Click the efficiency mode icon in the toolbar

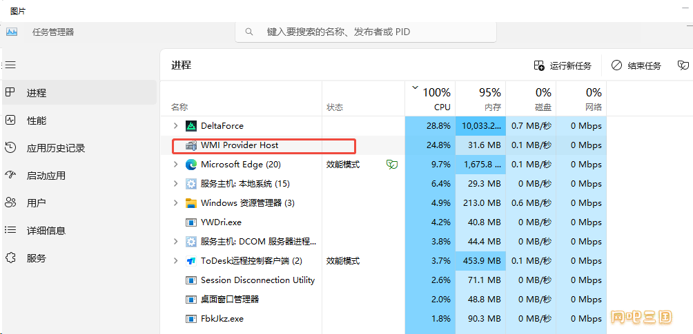(683, 65)
